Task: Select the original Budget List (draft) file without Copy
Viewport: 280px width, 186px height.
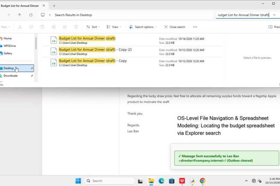Action: [x=133, y=41]
